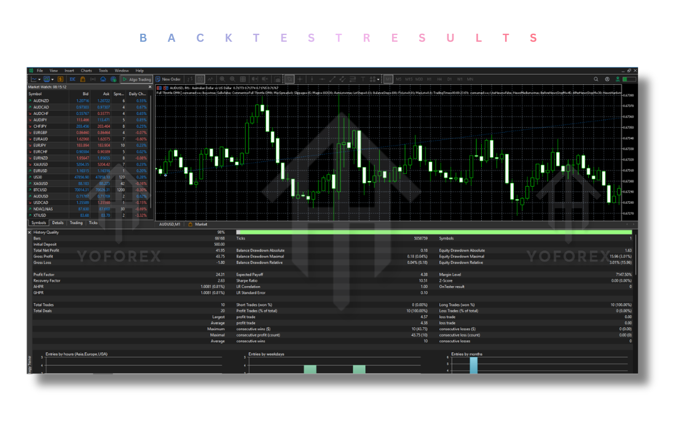Toggle the Market lock icon on chart bar
This screenshot has width=676, height=442.
191,223
